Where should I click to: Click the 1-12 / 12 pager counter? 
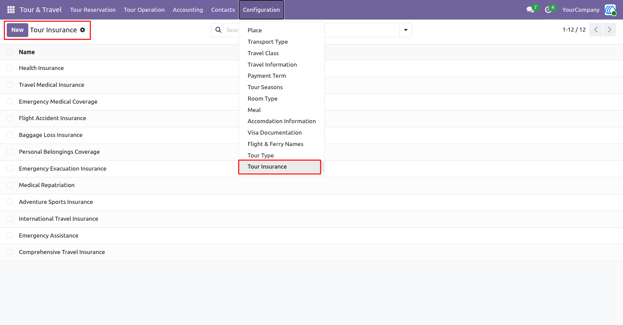pyautogui.click(x=574, y=30)
